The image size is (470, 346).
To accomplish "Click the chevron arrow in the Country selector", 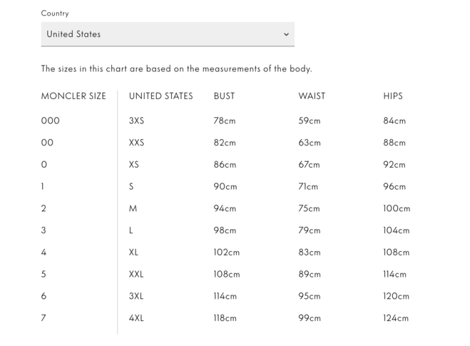I will click(x=286, y=34).
